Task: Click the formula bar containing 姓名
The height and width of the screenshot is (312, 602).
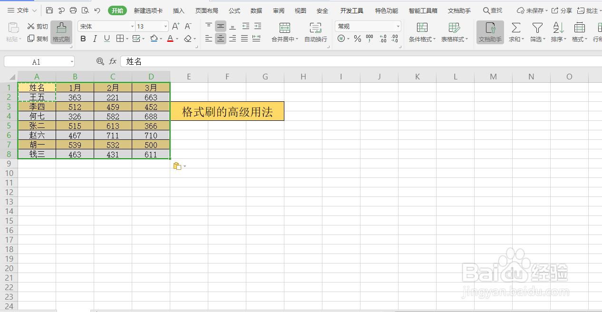Action: 361,61
